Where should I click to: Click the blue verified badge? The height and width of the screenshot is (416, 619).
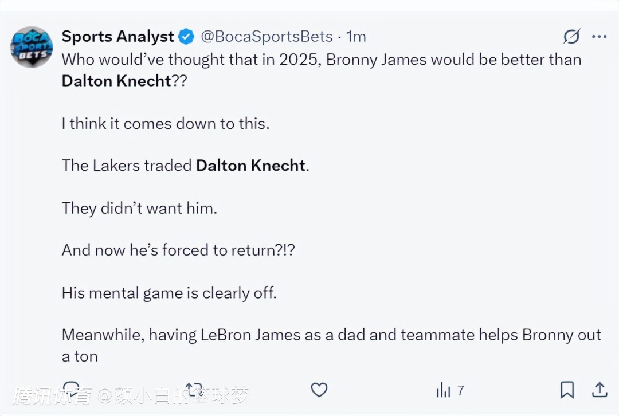187,37
